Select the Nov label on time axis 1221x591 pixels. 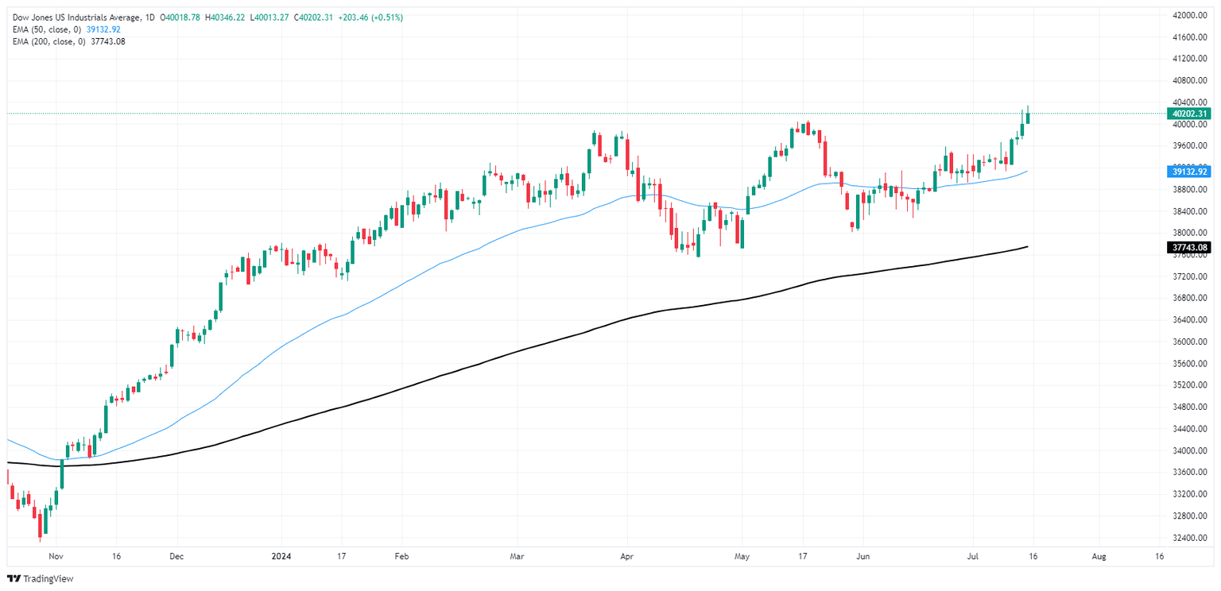tap(55, 558)
